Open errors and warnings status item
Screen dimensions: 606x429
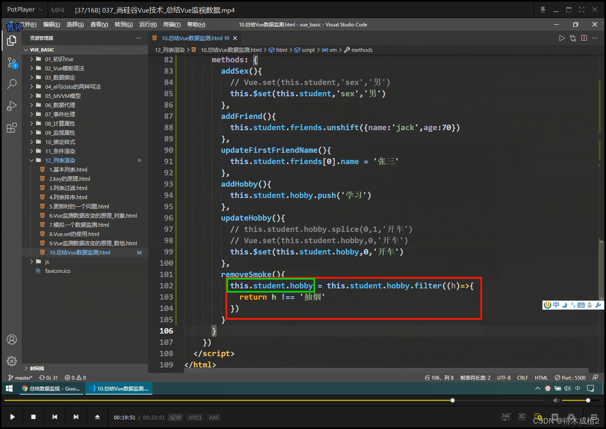coord(75,378)
